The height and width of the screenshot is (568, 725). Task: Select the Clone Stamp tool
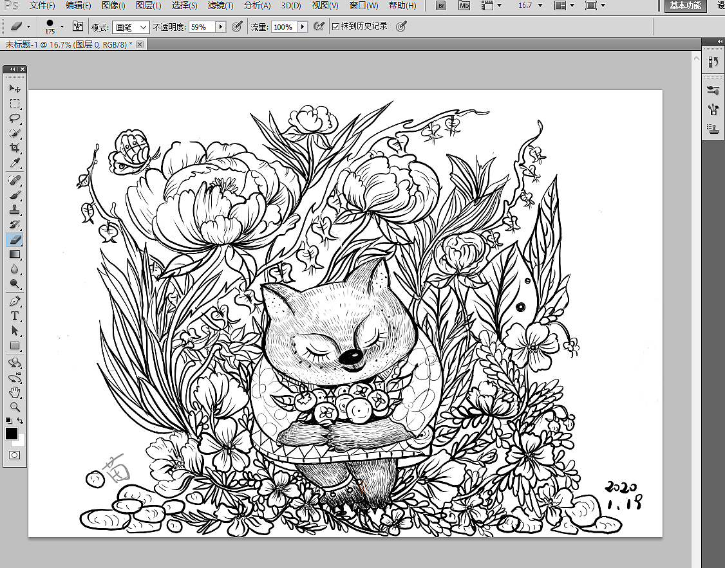(x=15, y=210)
